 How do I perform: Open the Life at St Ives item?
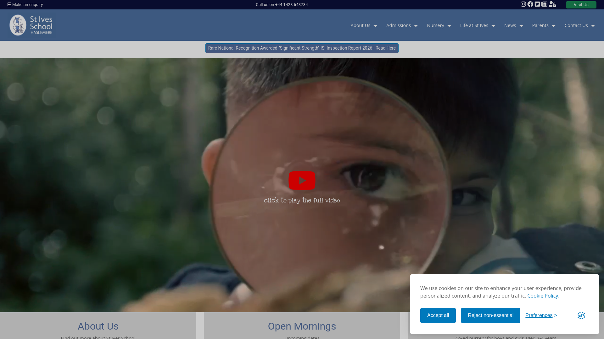pos(474,25)
